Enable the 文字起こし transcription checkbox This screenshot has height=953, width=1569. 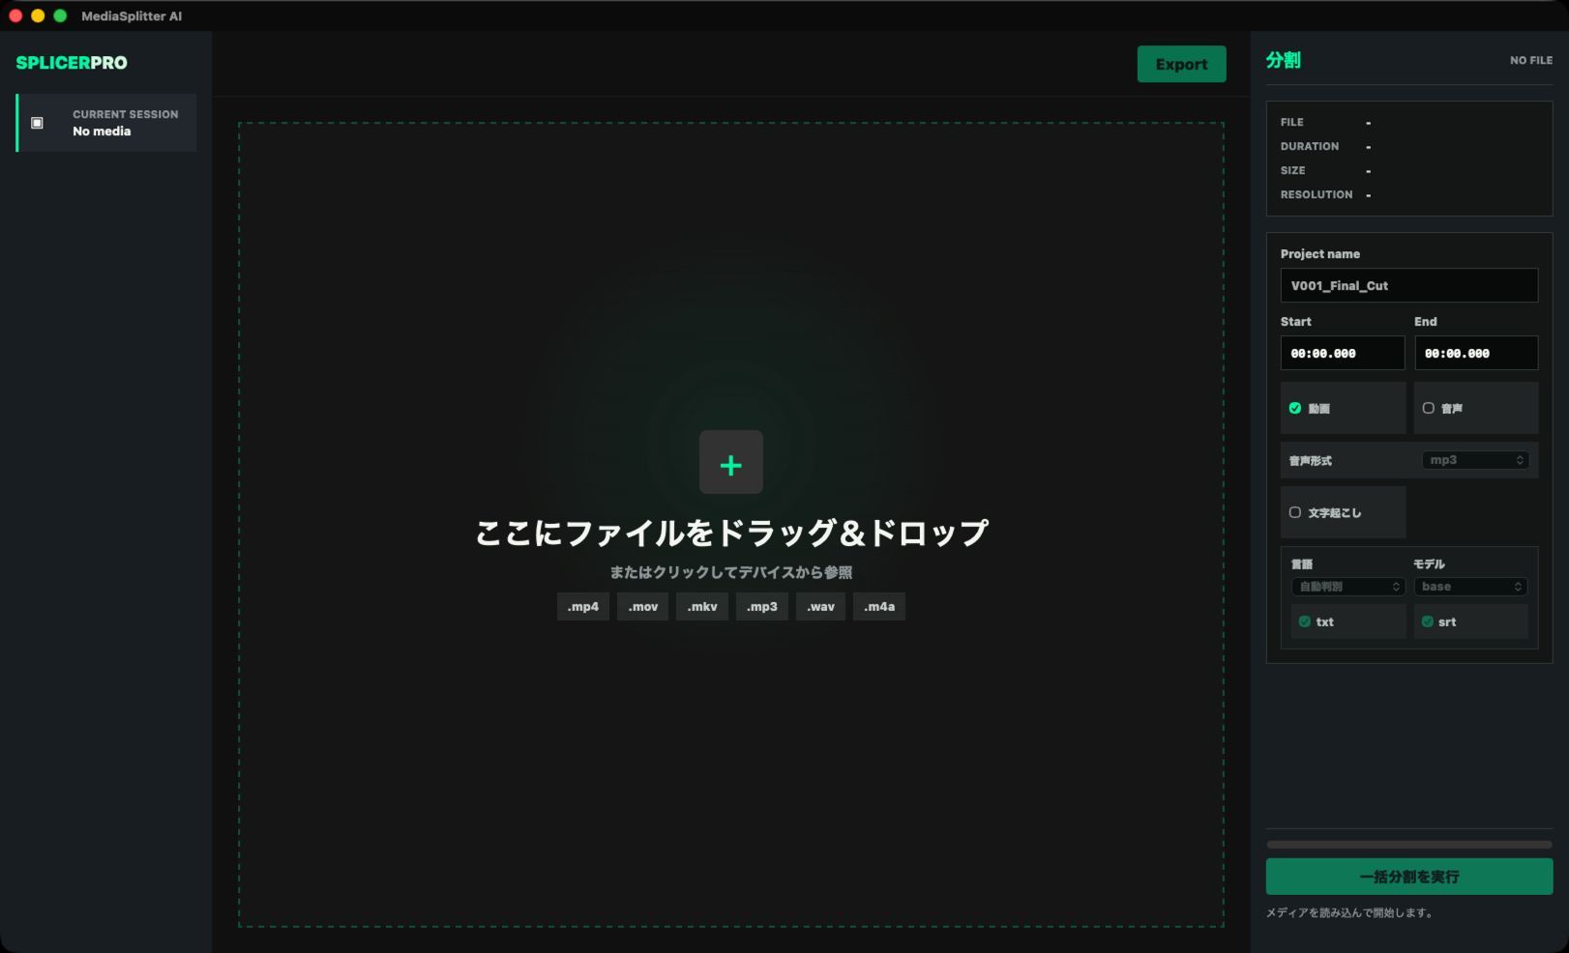pyautogui.click(x=1294, y=512)
